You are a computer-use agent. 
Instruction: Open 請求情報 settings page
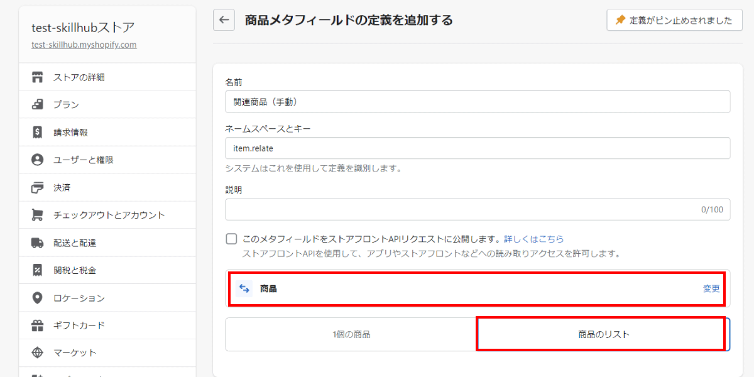(x=107, y=132)
